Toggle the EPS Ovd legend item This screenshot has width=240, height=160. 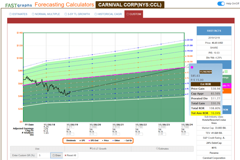[x=93, y=141]
